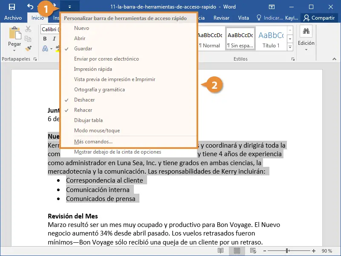Click the Revisión del Mes heading
341x256 pixels.
(x=73, y=216)
